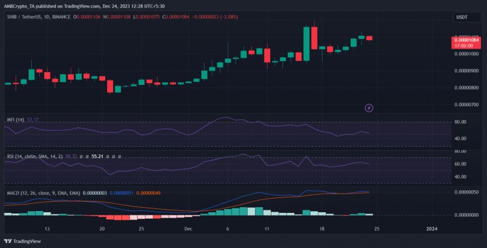Click the 0.00000800 price axis label
Image resolution: width=487 pixels, height=248 pixels.
click(x=467, y=88)
